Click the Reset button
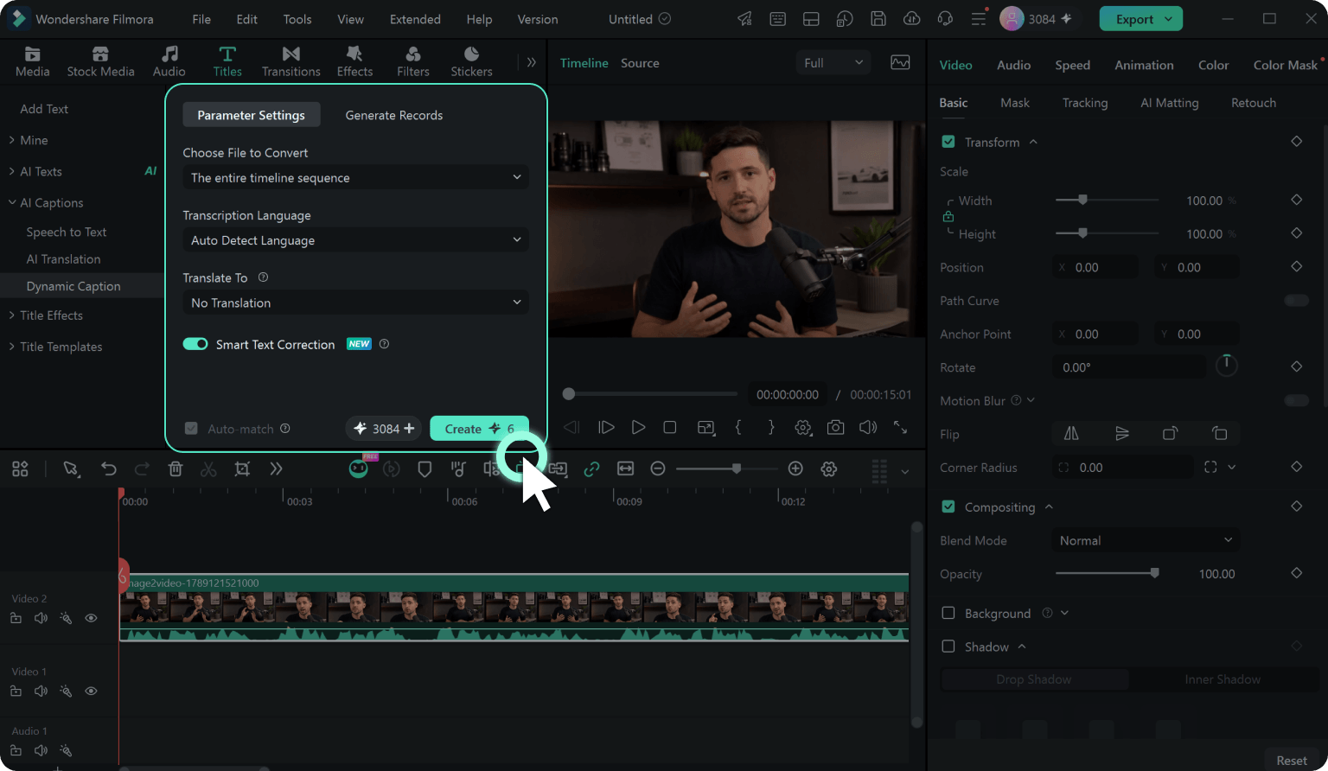 coord(1292,761)
